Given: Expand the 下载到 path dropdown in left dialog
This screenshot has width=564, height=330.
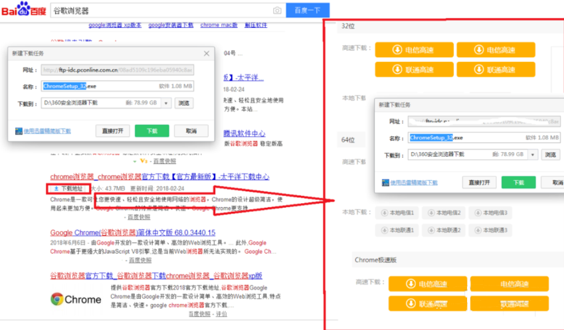Looking at the screenshot, I should [x=166, y=103].
